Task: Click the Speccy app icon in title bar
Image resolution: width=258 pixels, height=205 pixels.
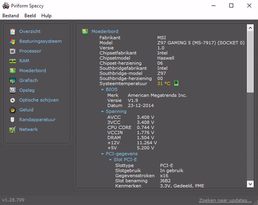Action: [x=6, y=6]
